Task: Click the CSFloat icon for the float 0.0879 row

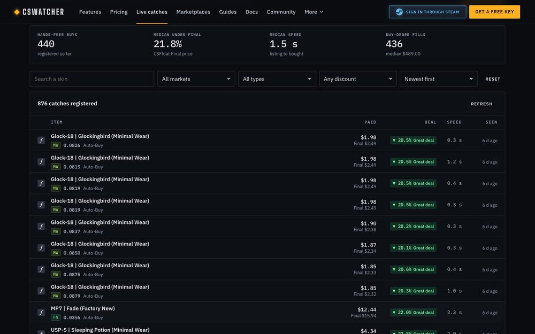Action: 41,291
